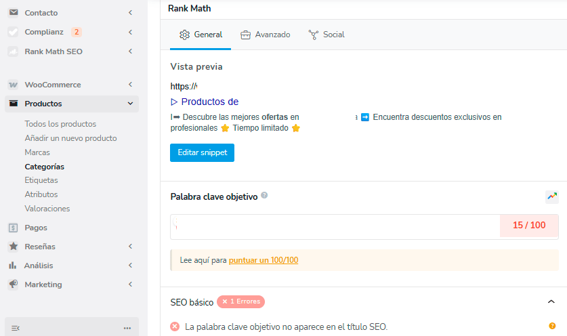Viewport: 567px width, 336px height.
Task: Switch to the Social tab
Action: [x=326, y=35]
